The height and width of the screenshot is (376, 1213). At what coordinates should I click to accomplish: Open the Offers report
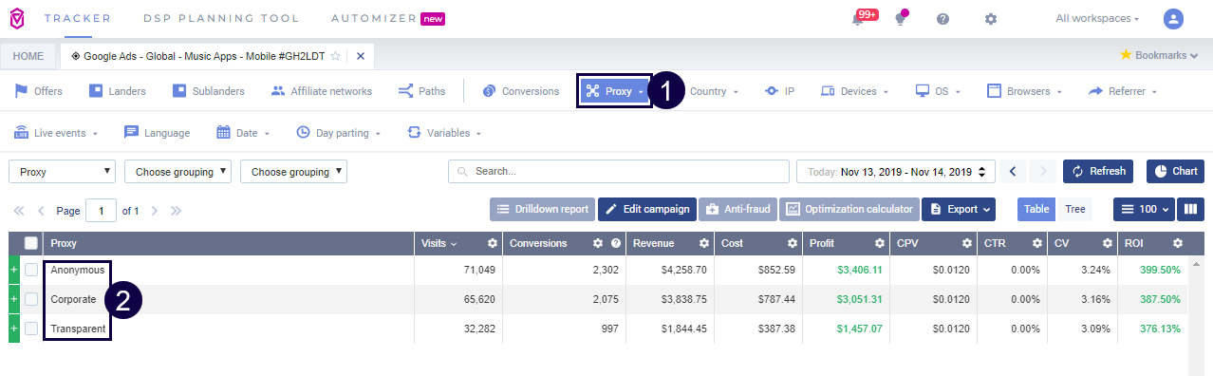pyautogui.click(x=38, y=91)
